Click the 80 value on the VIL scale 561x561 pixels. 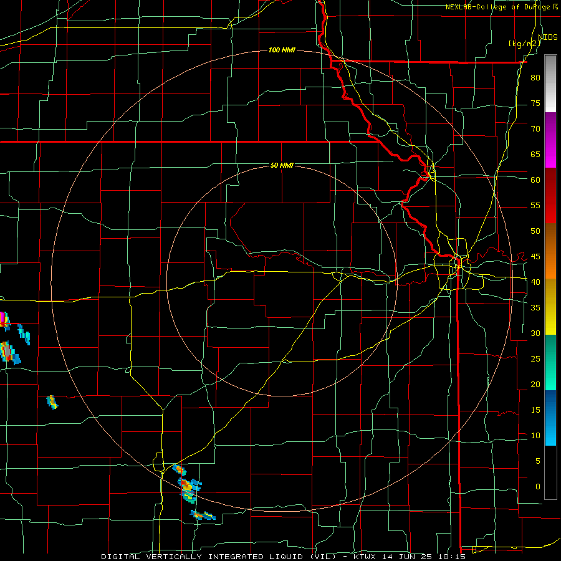[535, 78]
